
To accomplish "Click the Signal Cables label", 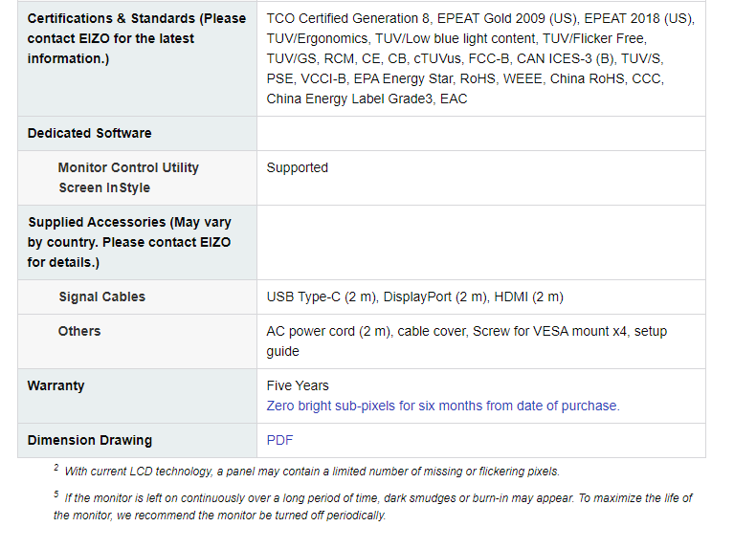I will pos(102,297).
